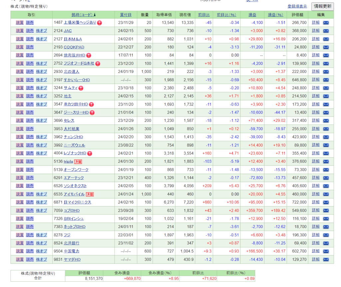Click 株オプ for the コプロHD row
This screenshot has height=287, width=341.
coord(41,210)
